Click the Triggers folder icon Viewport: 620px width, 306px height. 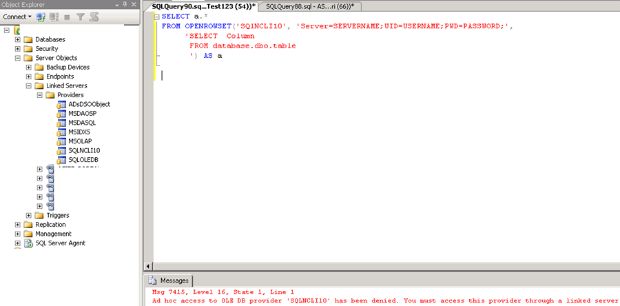39,216
